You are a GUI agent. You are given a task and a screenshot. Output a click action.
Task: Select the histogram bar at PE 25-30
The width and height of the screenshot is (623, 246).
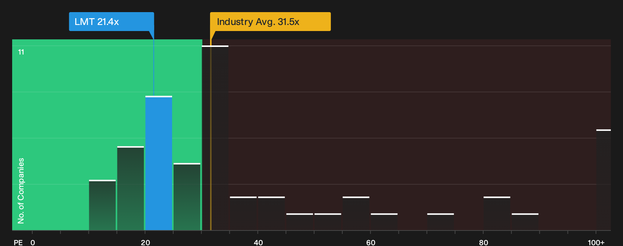click(x=187, y=197)
